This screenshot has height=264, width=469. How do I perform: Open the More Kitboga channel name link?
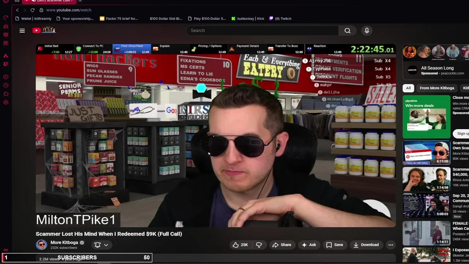point(64,242)
